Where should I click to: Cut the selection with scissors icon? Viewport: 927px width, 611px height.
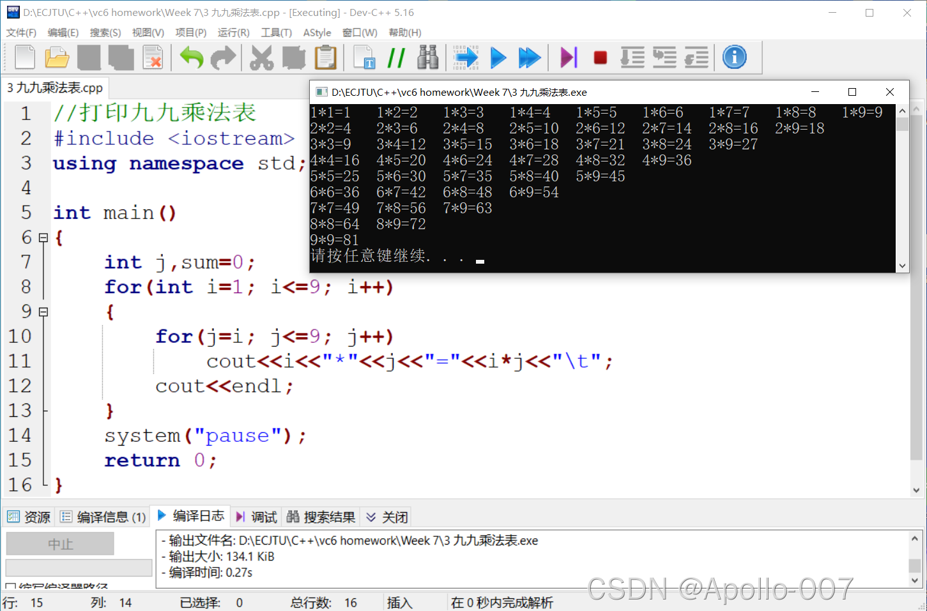point(261,57)
